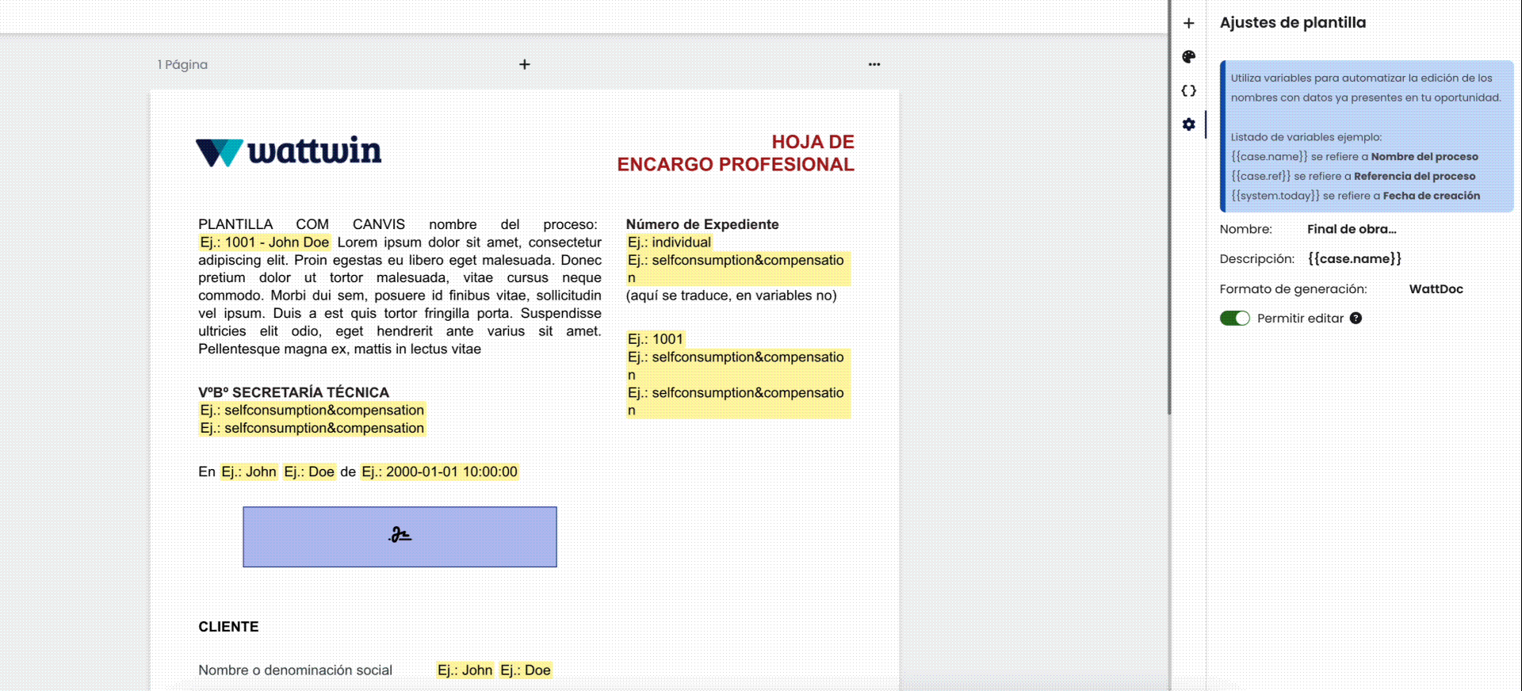Toggle the Permitir editar switch

pos(1234,318)
